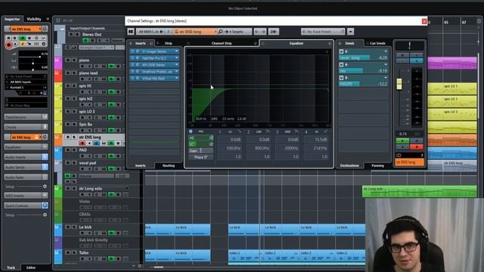The image size is (484, 272).
Task: Click Phase 0° button in equalizer
Action: point(200,157)
